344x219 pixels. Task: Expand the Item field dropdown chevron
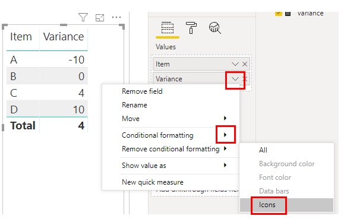pyautogui.click(x=235, y=64)
